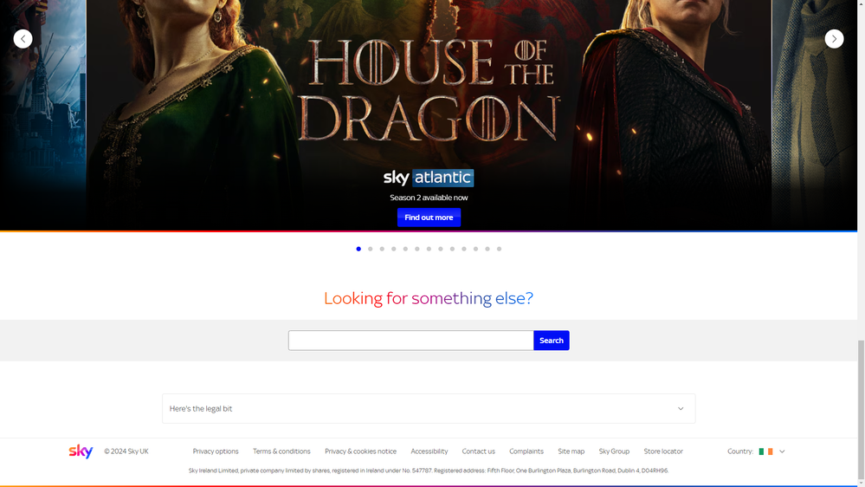The image size is (865, 487).
Task: Click the 'Season 2 available now' text
Action: (x=429, y=198)
